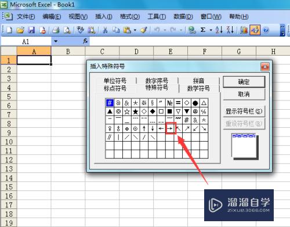
Task: Save the workbook with the floppy icon
Action: (x=31, y=30)
